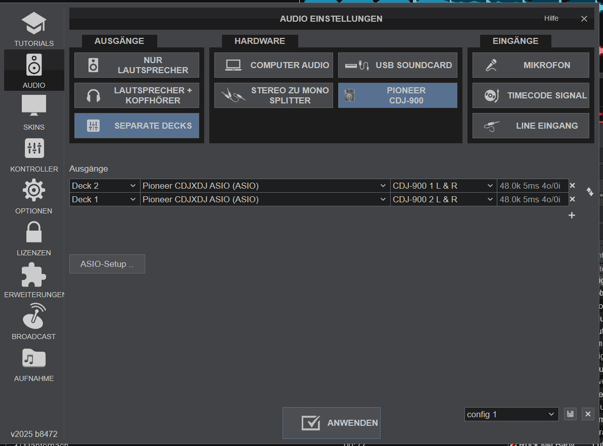Click the Anwenden apply button
The image size is (603, 446).
coord(332,423)
